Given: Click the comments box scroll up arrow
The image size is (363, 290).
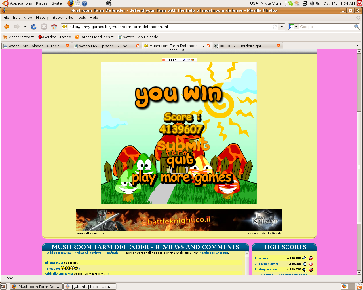Looking at the screenshot, I should (x=247, y=253).
